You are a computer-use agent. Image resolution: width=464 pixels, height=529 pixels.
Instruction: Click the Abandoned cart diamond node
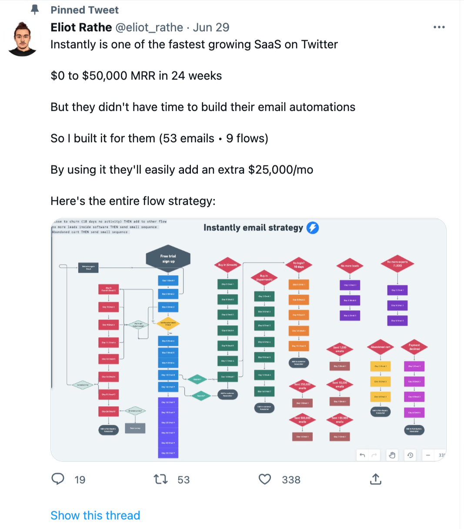tap(381, 347)
